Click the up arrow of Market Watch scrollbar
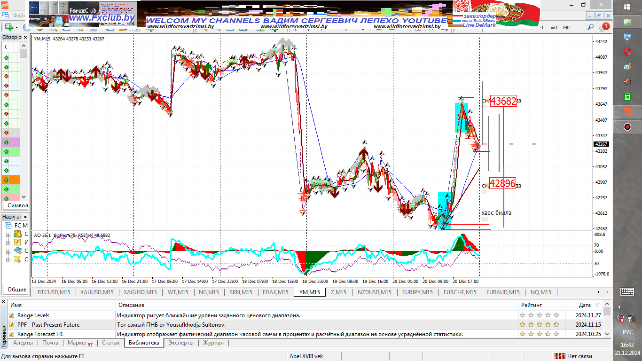The width and height of the screenshot is (642, 361). point(23,46)
